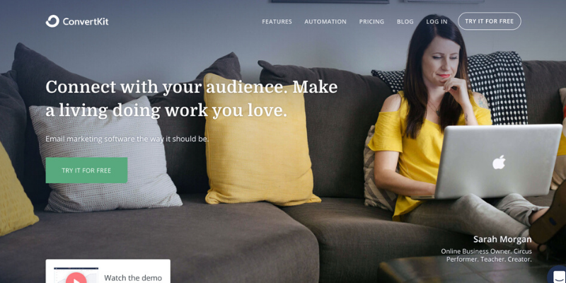This screenshot has width=566, height=283.
Task: Click the Online Business Owner description text
Action: 486,255
